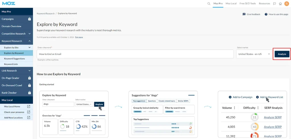Click lock icon next to On-Demand Crawl
291x139 pixels.
click(x=29, y=85)
